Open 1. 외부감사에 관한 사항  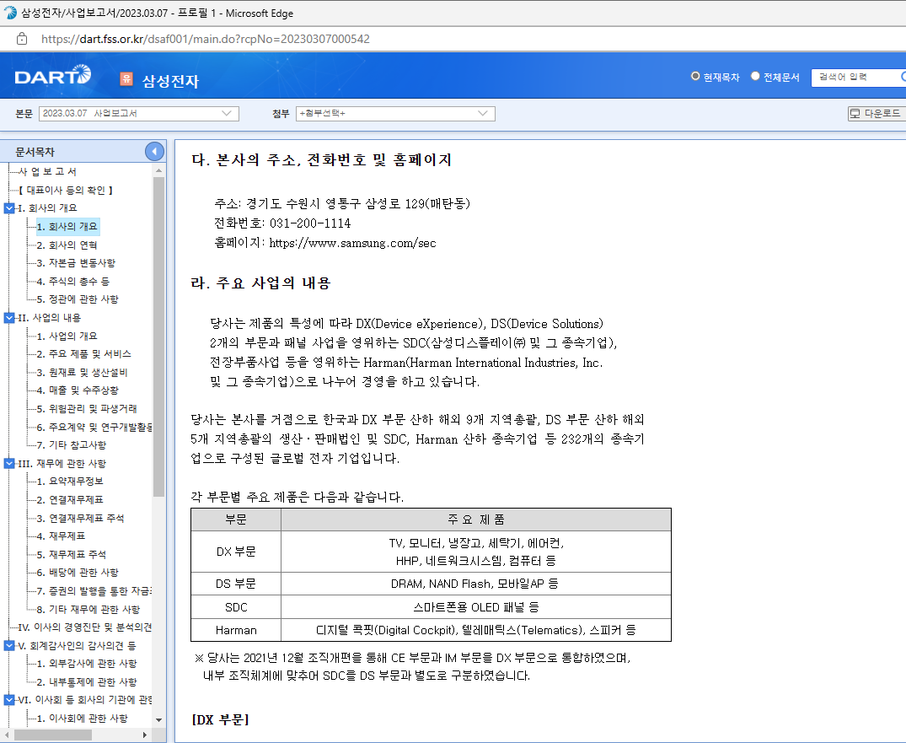click(87, 664)
